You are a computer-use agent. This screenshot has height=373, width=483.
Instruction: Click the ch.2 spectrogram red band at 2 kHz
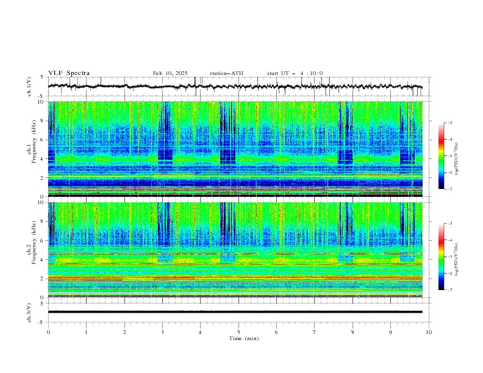coord(235,277)
